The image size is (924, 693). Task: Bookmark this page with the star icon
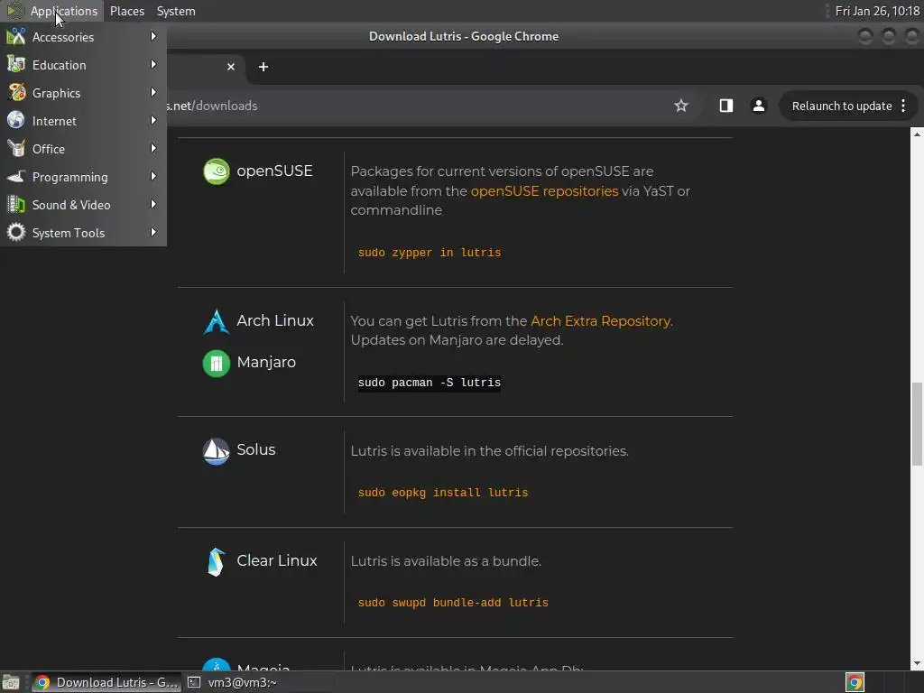(x=681, y=106)
